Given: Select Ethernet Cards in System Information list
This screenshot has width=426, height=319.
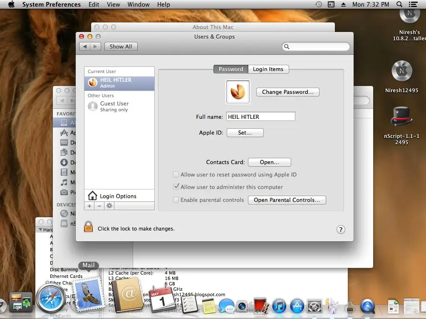Looking at the screenshot, I should click(66, 276).
